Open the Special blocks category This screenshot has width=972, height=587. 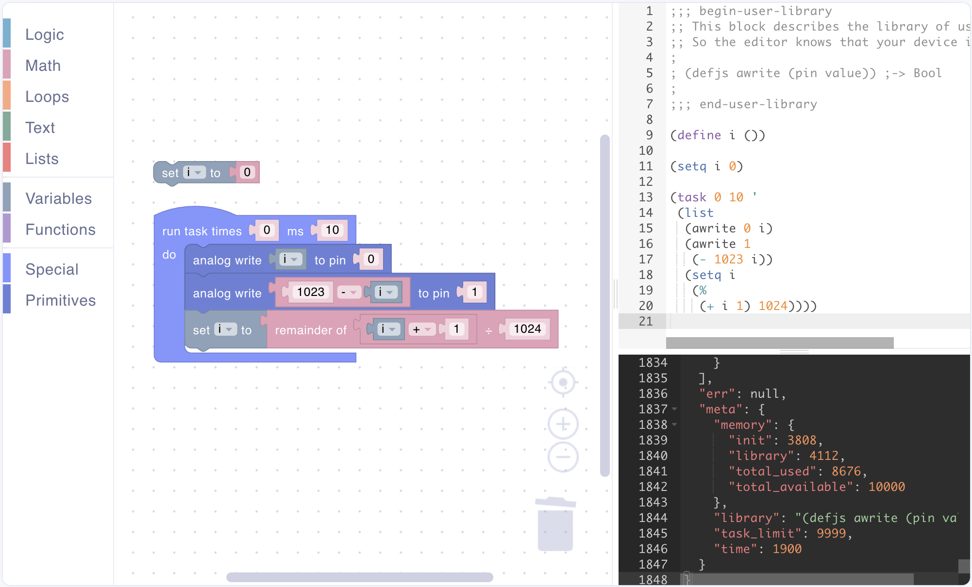pyautogui.click(x=51, y=269)
